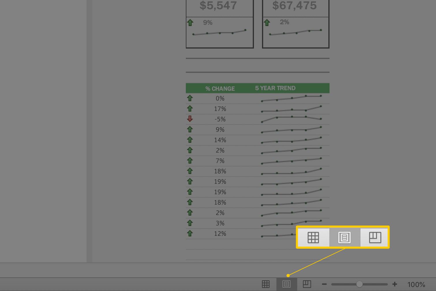436x291 pixels.
Task: Select Page Layout view in status bar
Action: [286, 284]
